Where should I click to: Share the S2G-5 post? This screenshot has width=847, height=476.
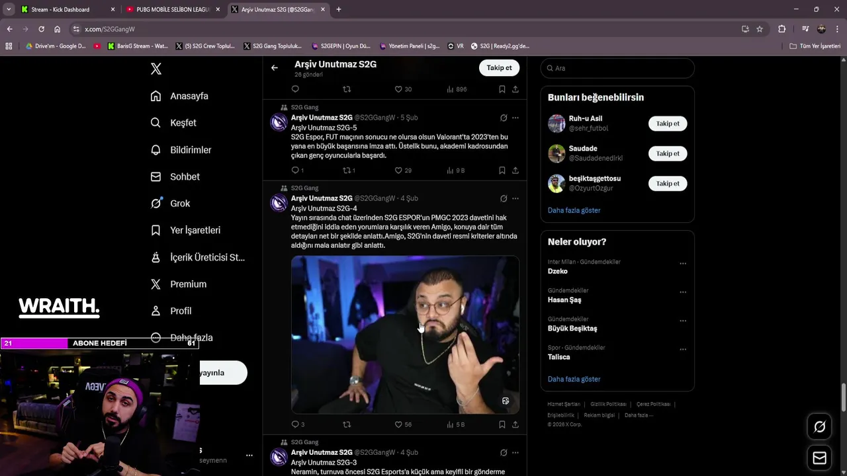point(515,171)
